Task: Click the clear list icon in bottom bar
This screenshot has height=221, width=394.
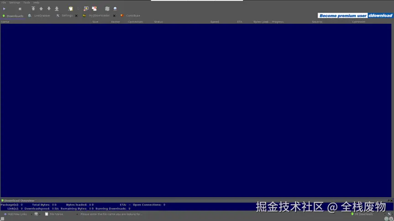Action: coord(36,214)
